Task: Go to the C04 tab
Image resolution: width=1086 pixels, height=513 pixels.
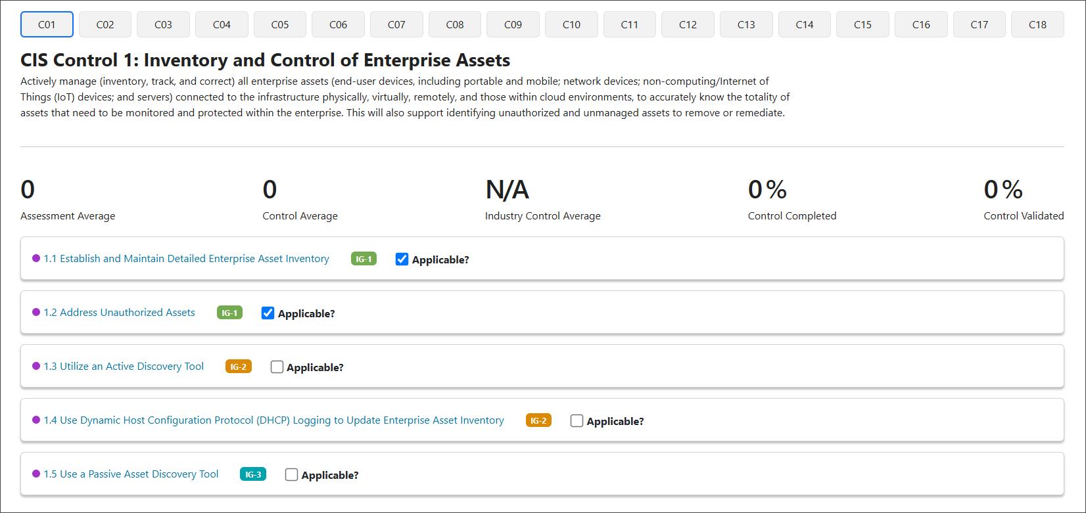Action: tap(222, 24)
